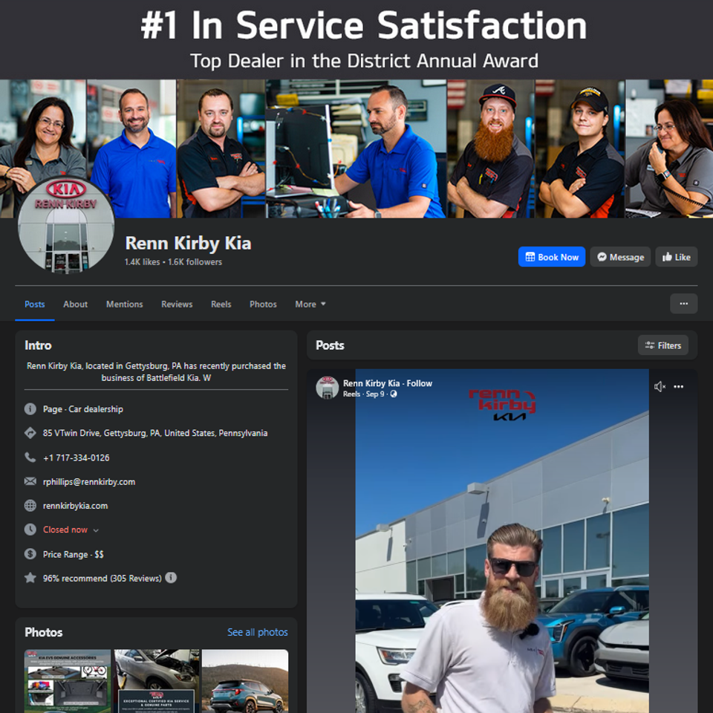Open page options three-dot menu
This screenshot has width=713, height=713.
[683, 304]
